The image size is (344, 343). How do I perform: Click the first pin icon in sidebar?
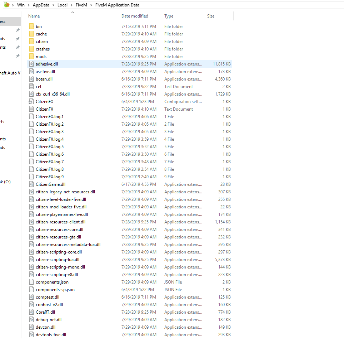pos(18,30)
